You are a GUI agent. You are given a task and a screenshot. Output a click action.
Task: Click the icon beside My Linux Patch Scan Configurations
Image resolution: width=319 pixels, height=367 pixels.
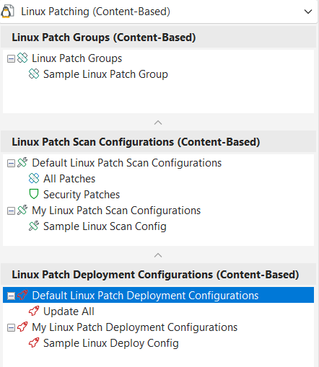(x=22, y=210)
